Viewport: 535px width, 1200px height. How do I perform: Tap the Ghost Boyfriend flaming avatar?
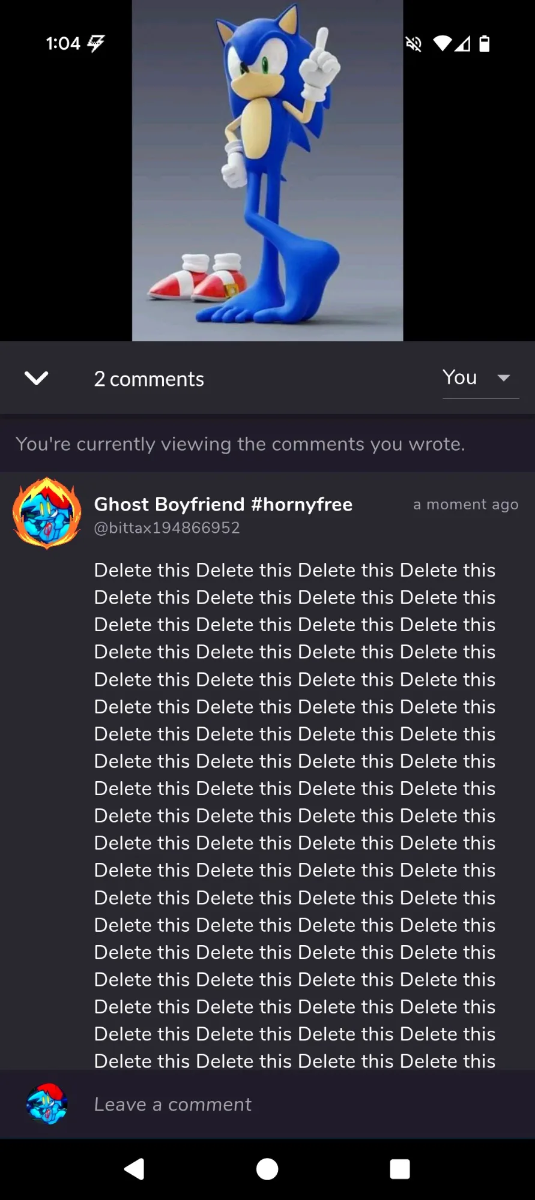click(x=47, y=513)
